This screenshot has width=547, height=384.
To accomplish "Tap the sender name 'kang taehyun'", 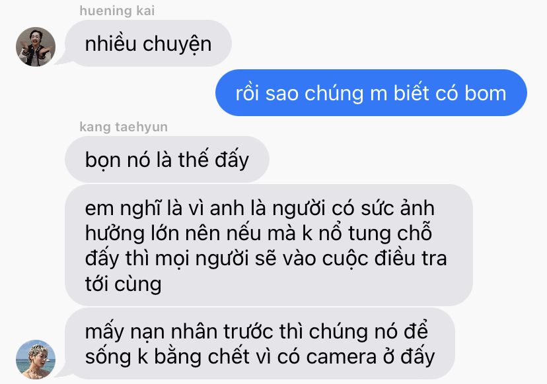I will (x=124, y=127).
